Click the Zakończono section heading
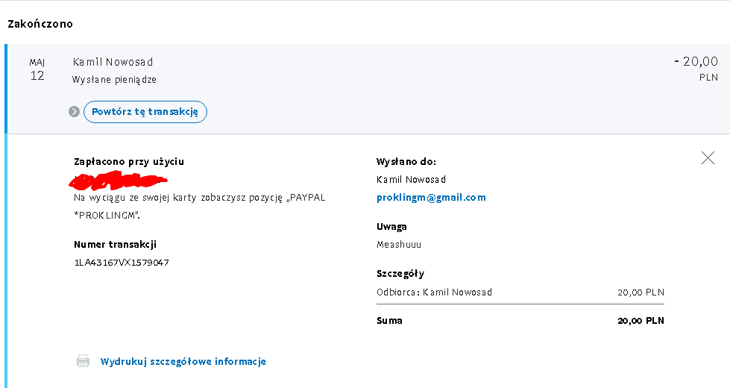The image size is (730, 388). 40,24
